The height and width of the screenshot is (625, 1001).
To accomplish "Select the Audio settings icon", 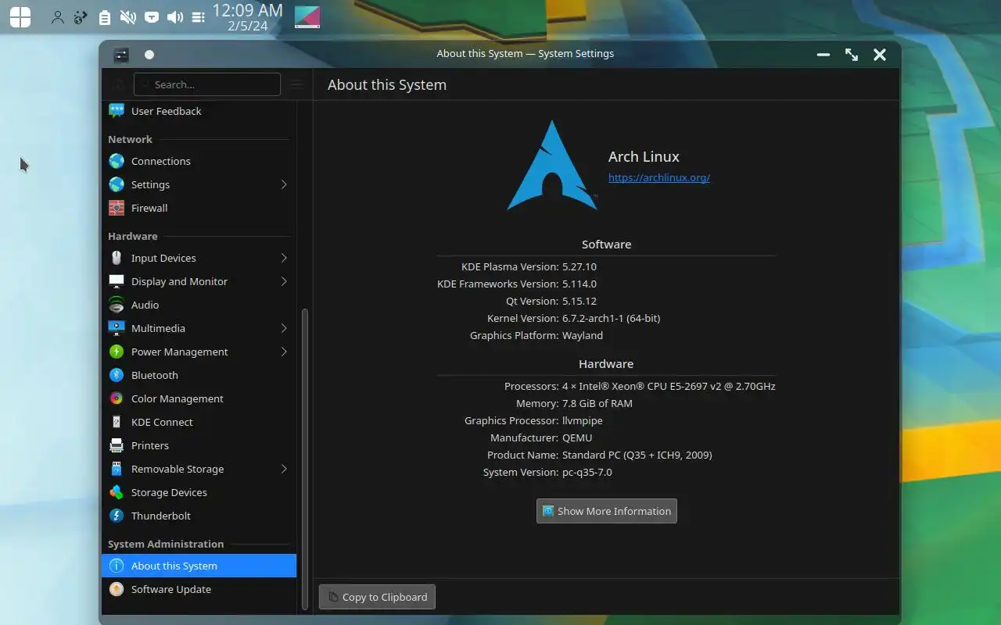I will tap(117, 305).
